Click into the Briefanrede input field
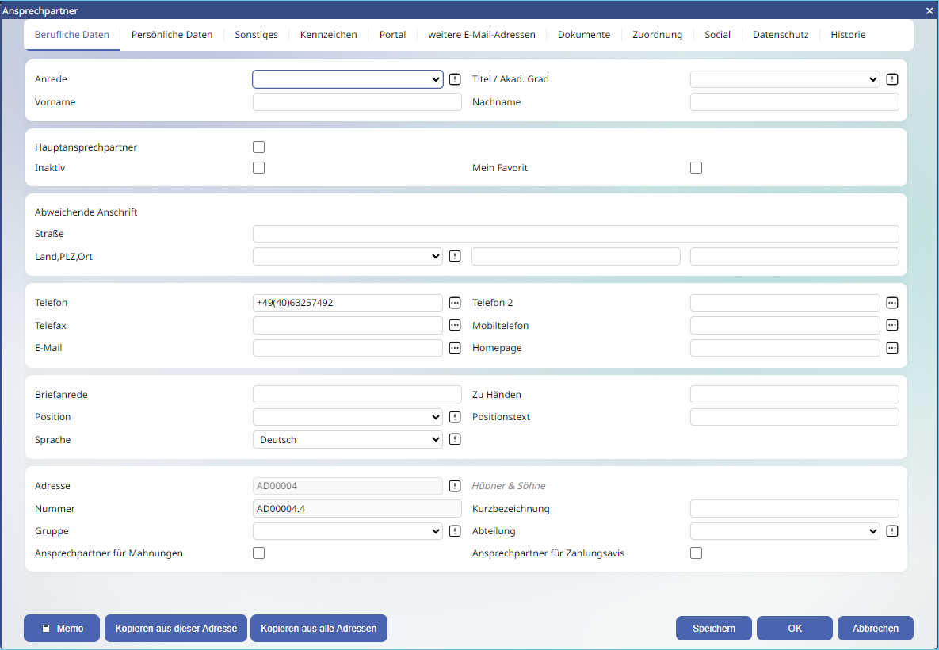Screen dimensions: 939x650 pyautogui.click(x=357, y=394)
